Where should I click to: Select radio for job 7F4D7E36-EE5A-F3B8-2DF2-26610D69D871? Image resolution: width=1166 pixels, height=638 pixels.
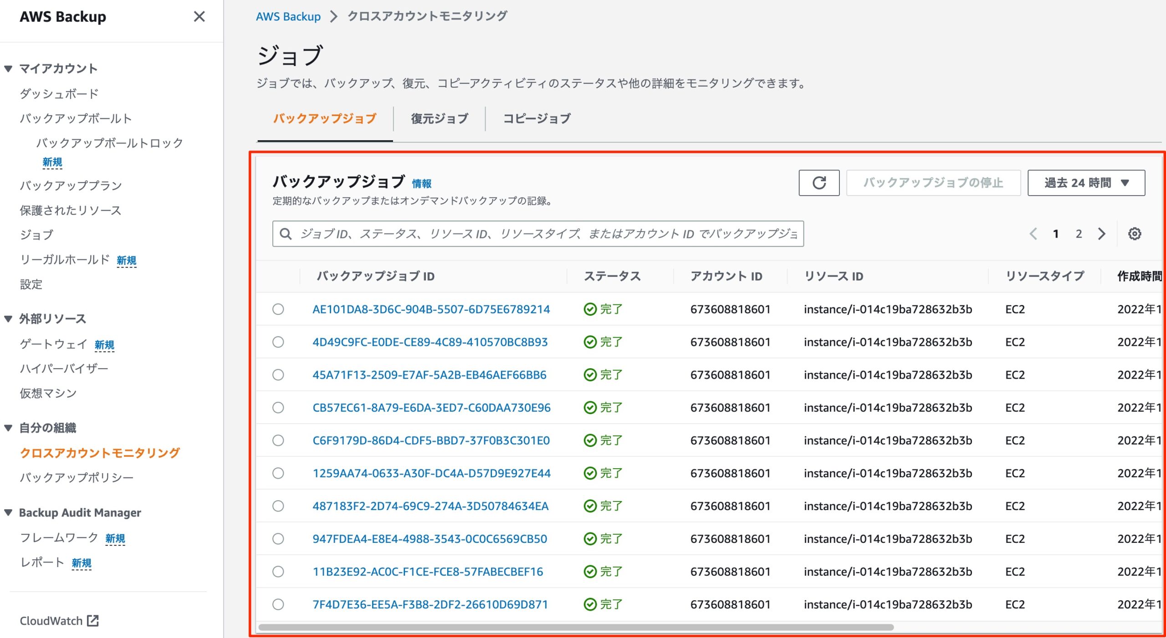tap(278, 604)
